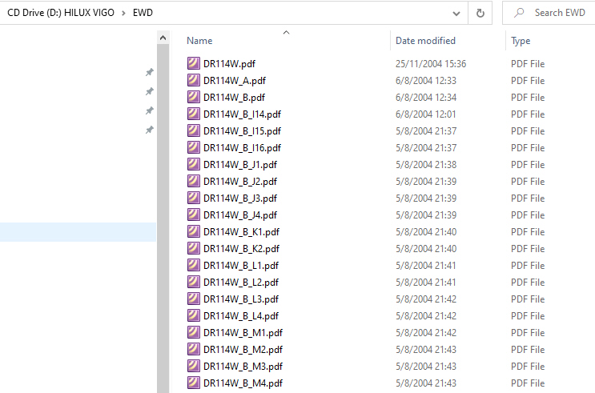Select the DR114W_B_M3.pdf file icon
This screenshot has width=595, height=393.
tap(194, 366)
